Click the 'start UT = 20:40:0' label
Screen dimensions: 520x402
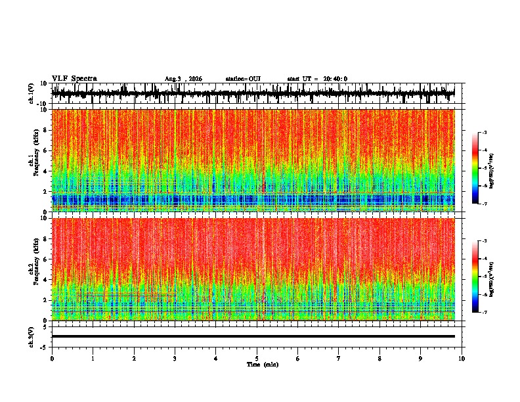(x=317, y=79)
